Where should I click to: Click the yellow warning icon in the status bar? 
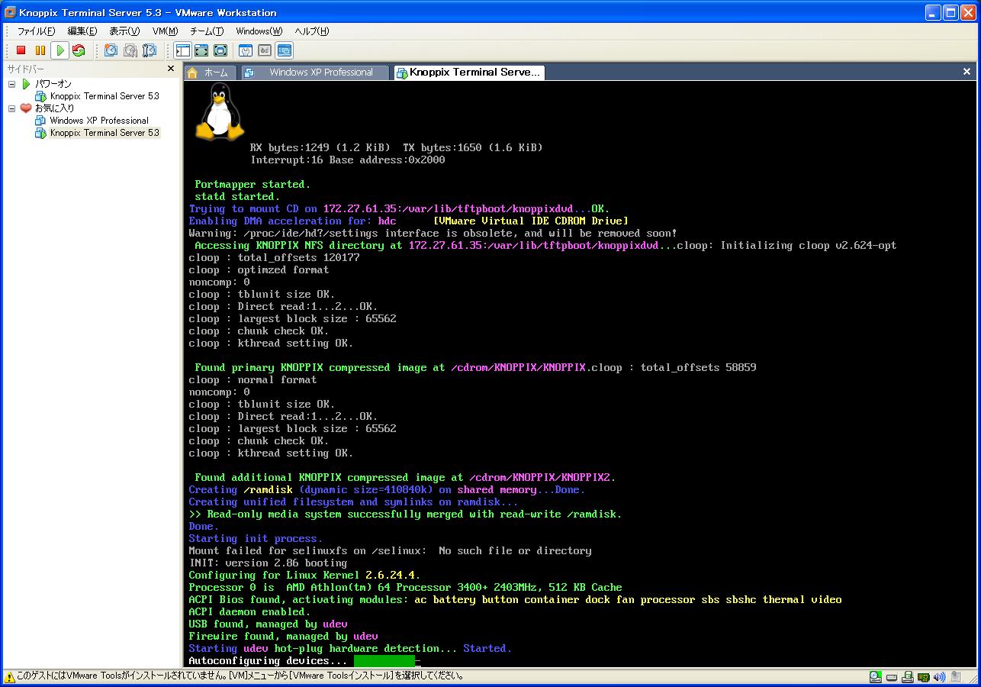[9, 676]
